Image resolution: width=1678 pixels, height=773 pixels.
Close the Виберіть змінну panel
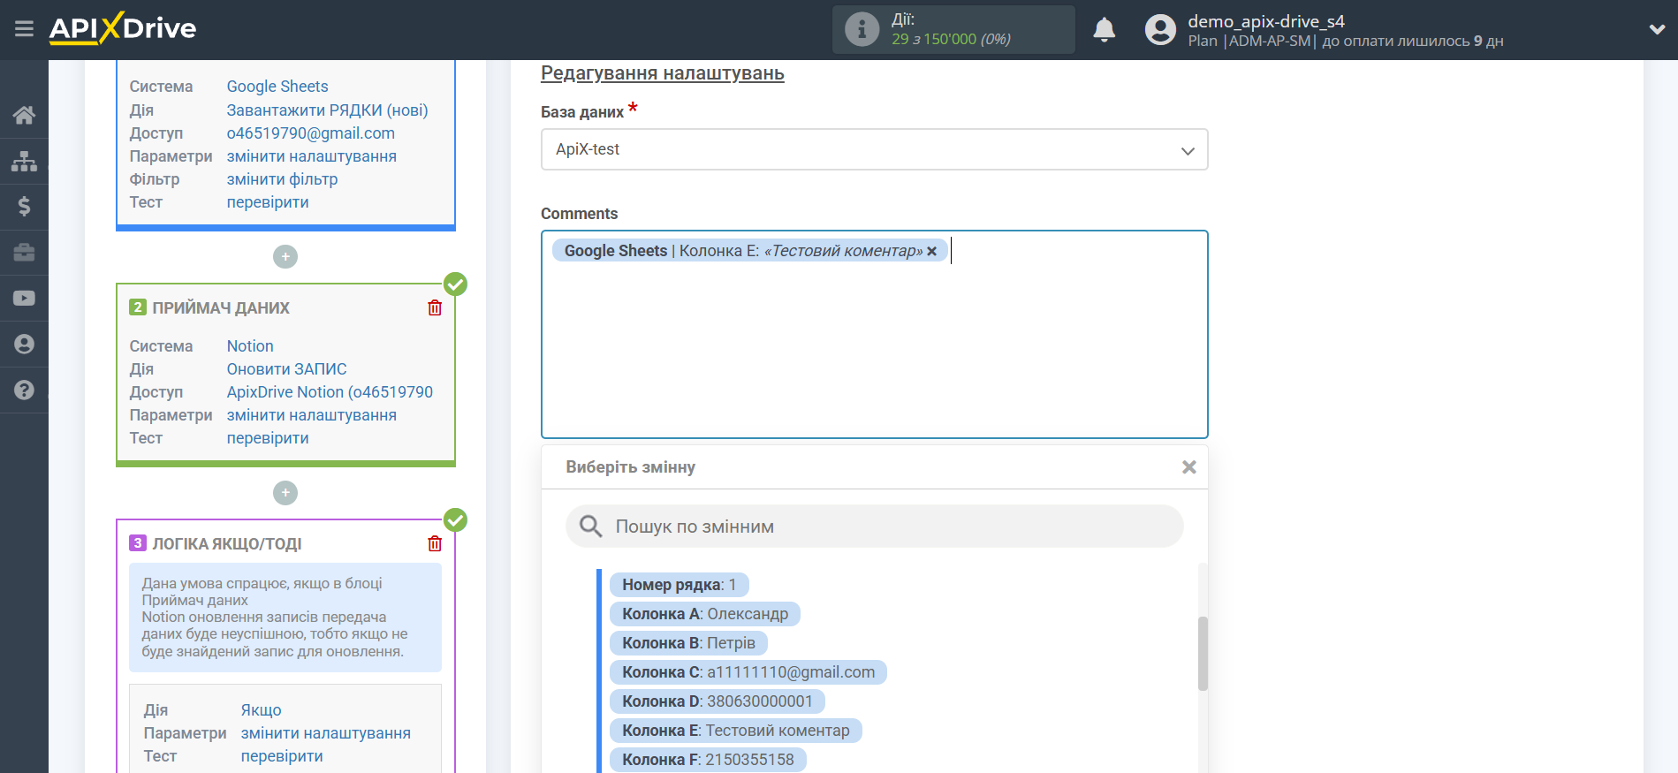coord(1189,467)
